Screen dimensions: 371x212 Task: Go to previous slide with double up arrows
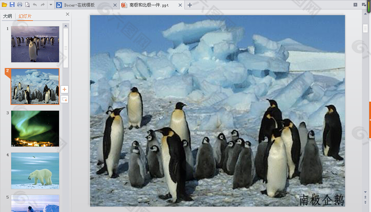click(x=365, y=197)
